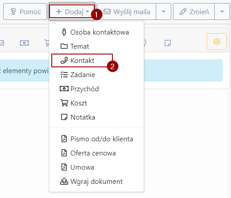The width and height of the screenshot is (231, 198).
Task: Click the upload icon beside Wgraj dokument
Action: pyautogui.click(x=64, y=181)
